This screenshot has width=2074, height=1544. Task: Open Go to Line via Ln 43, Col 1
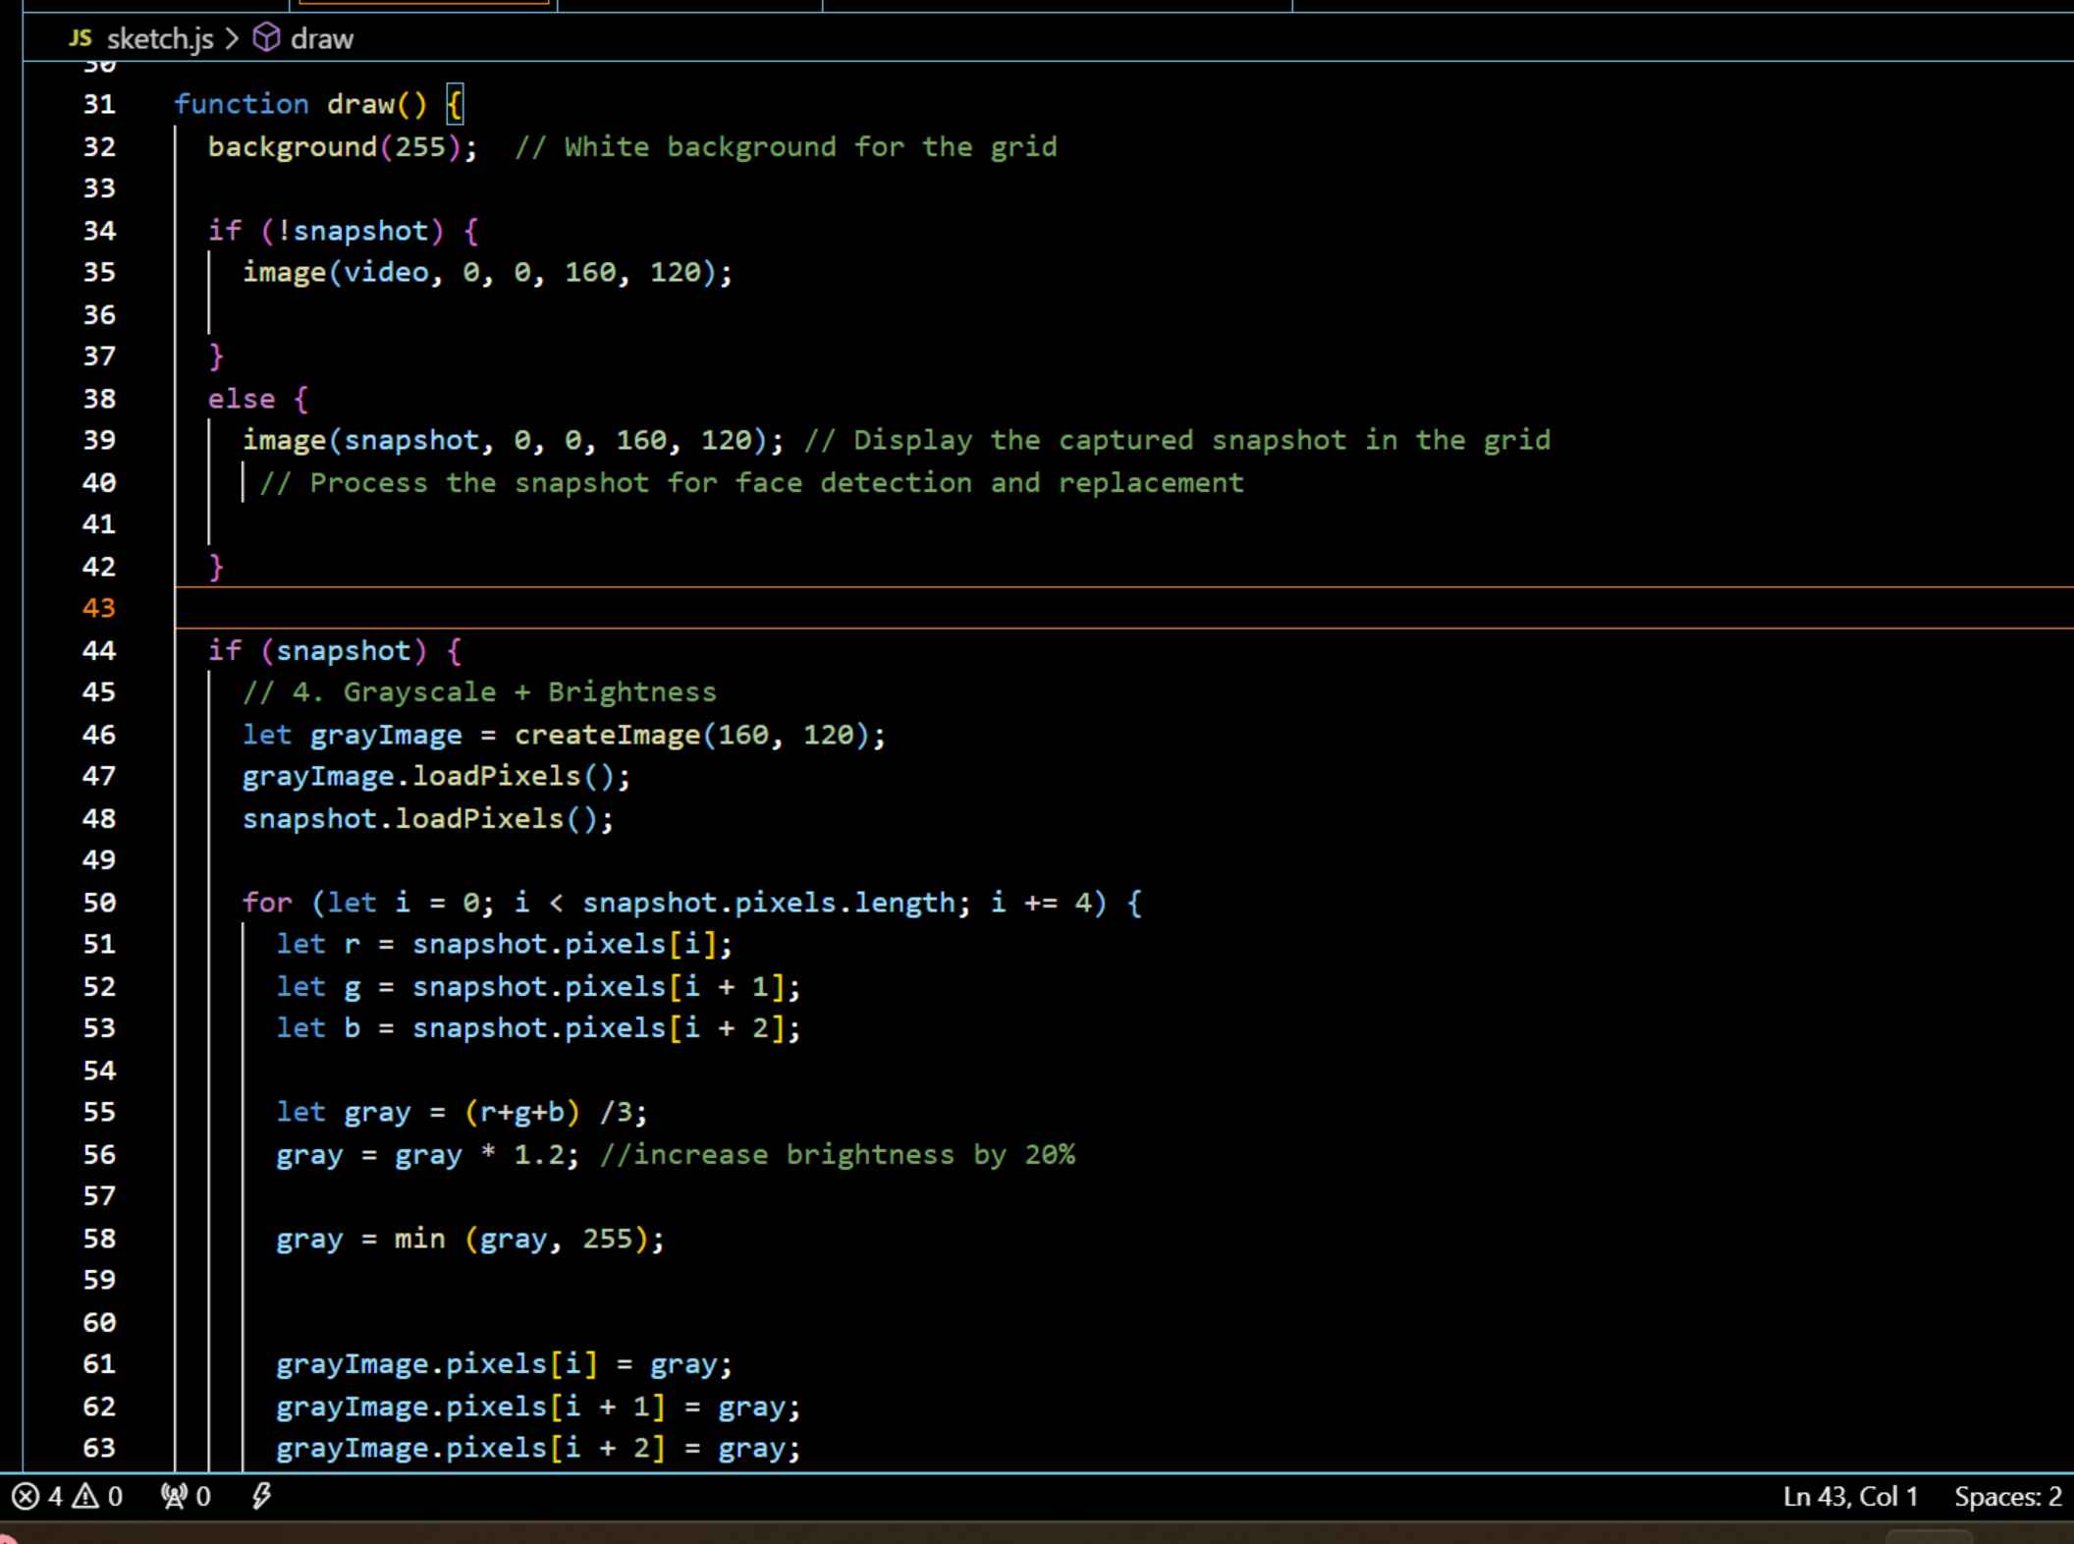click(1849, 1496)
